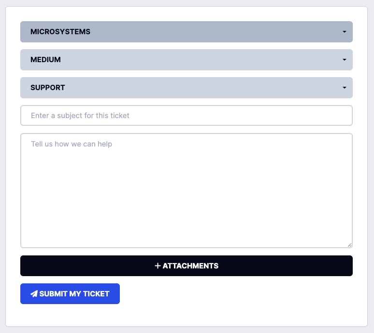Focus the ticket subject field
The height and width of the screenshot is (333, 374).
coord(187,116)
